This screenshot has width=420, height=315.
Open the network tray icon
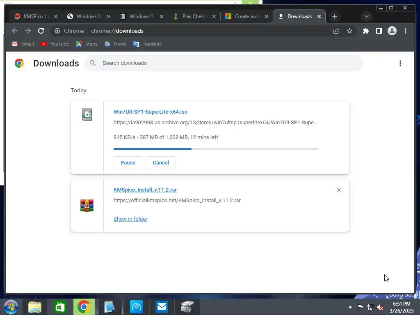click(x=370, y=307)
